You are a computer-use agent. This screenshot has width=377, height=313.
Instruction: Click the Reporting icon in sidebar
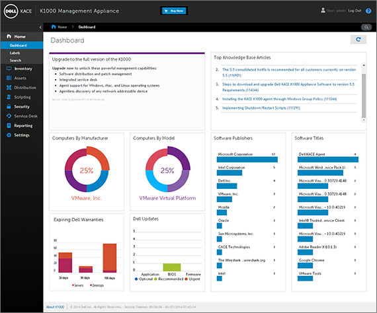(x=9, y=125)
